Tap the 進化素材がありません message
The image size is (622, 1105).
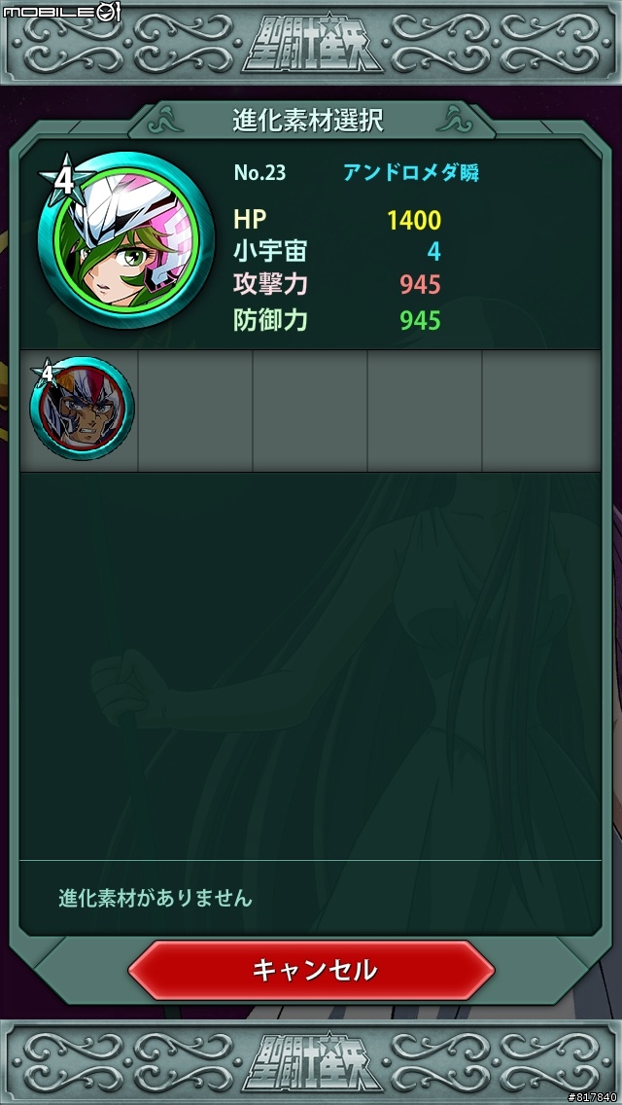[x=155, y=899]
